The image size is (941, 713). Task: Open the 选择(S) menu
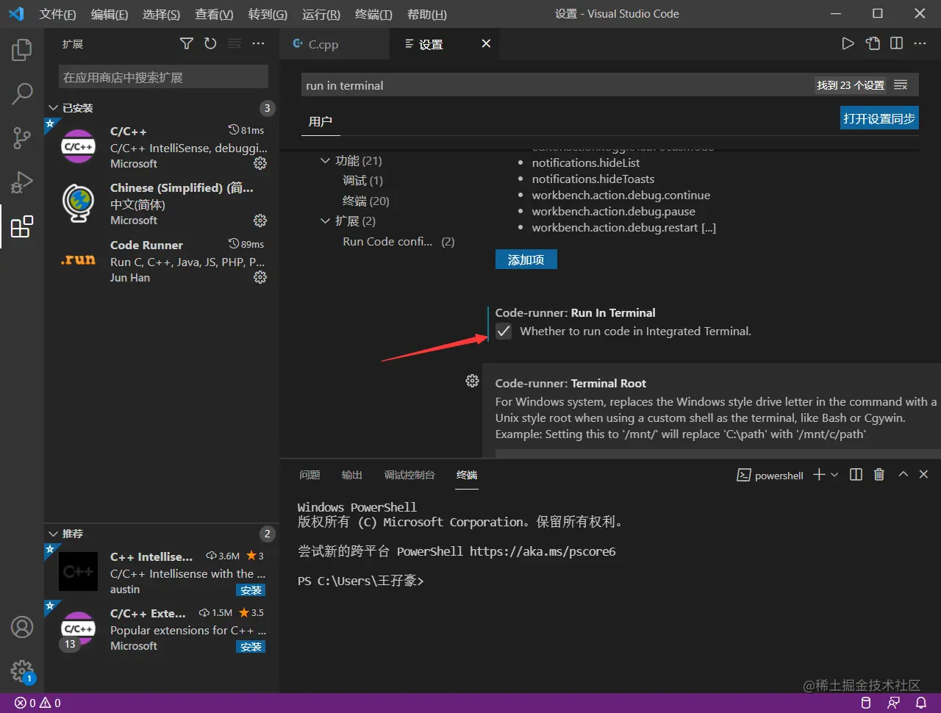(161, 14)
